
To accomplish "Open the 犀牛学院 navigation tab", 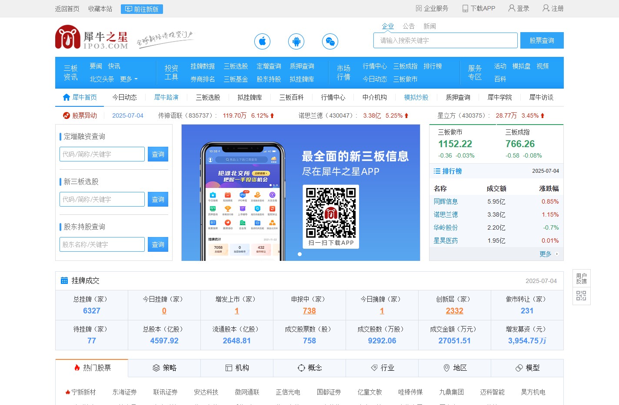I will click(500, 97).
